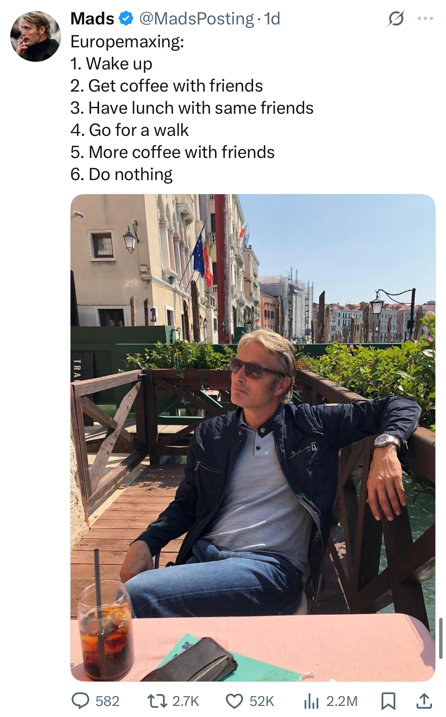Click the 1d post timestamp
The image size is (446, 717).
[x=272, y=18]
